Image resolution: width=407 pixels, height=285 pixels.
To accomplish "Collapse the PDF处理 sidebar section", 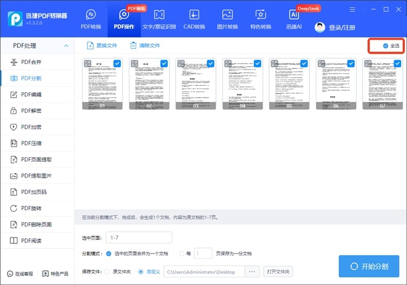I will click(66, 46).
